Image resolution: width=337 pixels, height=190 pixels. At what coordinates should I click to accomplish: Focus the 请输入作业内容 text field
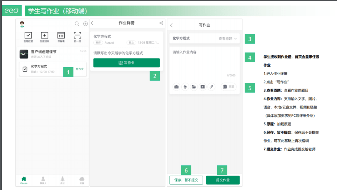click(204, 63)
